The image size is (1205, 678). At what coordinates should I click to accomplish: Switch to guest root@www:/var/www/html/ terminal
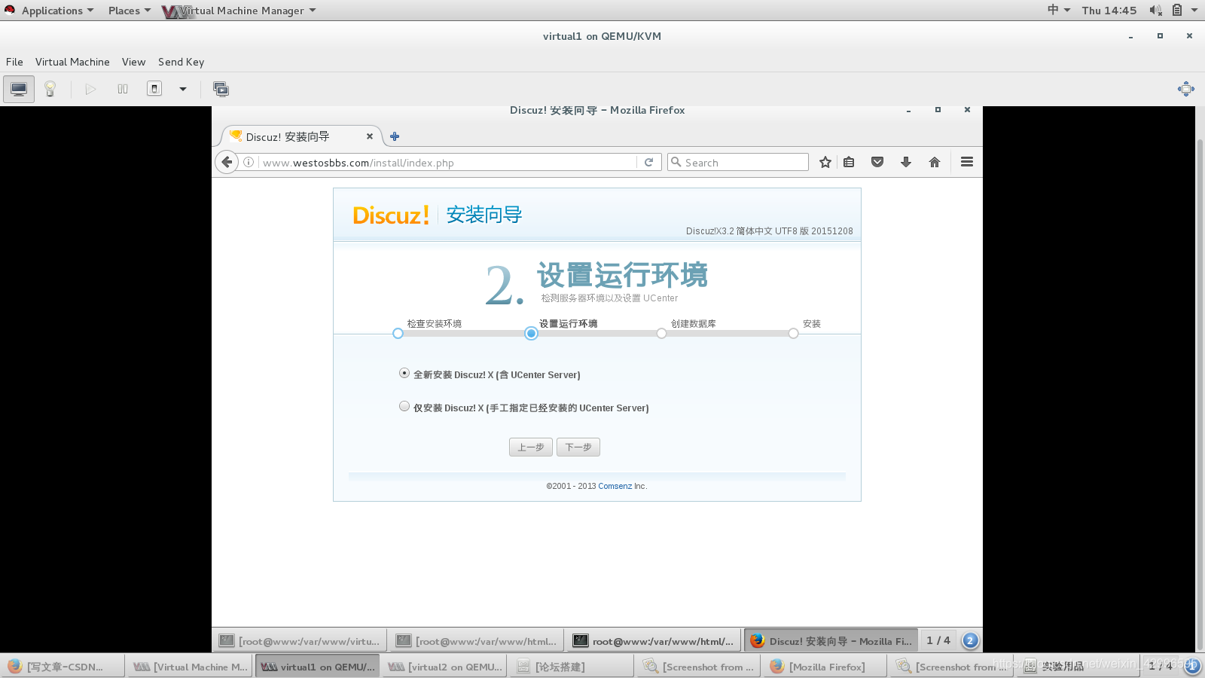pyautogui.click(x=654, y=641)
